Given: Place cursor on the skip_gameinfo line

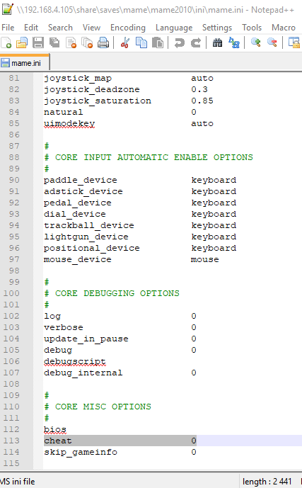Looking at the screenshot, I should [x=173, y=452].
